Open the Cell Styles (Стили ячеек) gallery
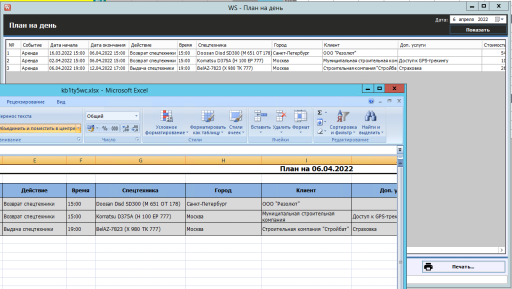This screenshot has width=512, height=289. tap(236, 122)
